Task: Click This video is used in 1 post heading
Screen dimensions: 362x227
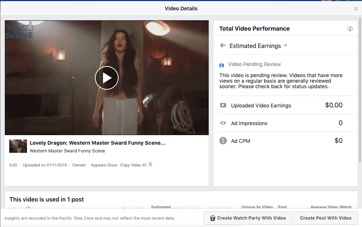Action: (47, 199)
